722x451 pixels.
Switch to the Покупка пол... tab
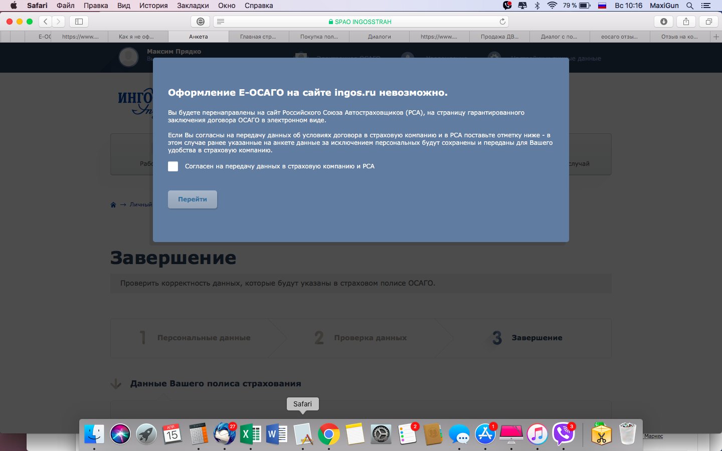coord(319,37)
